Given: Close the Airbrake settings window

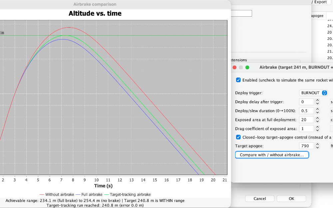Looking at the screenshot, I should pos(234,67).
